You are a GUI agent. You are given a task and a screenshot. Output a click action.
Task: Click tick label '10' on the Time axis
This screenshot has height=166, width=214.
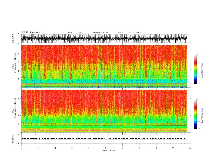(x=190, y=148)
